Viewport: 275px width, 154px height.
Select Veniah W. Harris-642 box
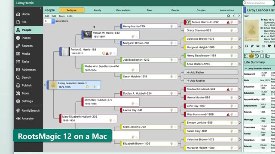(x=110, y=35)
